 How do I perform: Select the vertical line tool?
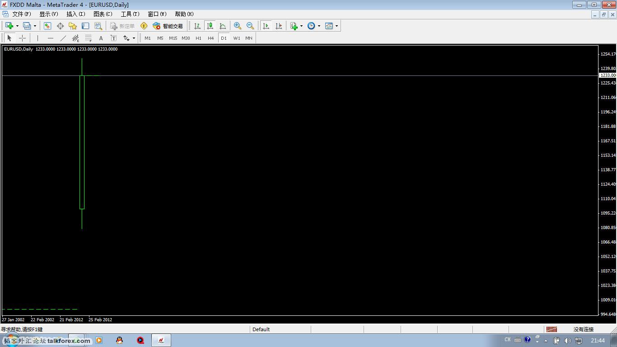click(37, 38)
